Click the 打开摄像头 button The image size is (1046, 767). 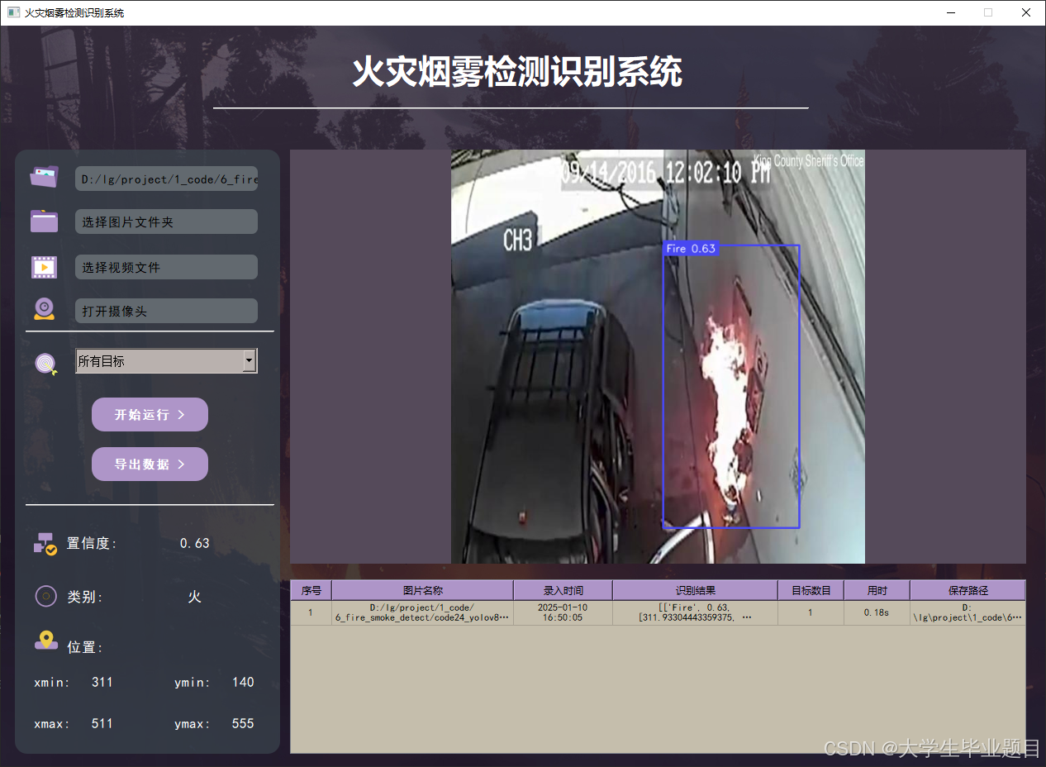[x=166, y=310]
